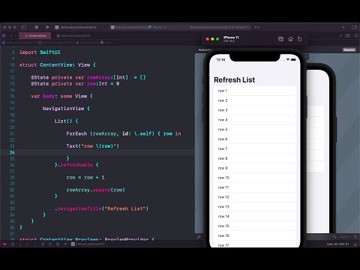The height and width of the screenshot is (270, 360).
Task: Click body symbol in jump bar
Action: click(x=106, y=43)
